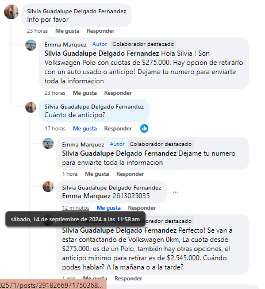The width and height of the screenshot is (265, 289).
Task: Click Responder under the '1 hora' reply
Action: [130, 174]
